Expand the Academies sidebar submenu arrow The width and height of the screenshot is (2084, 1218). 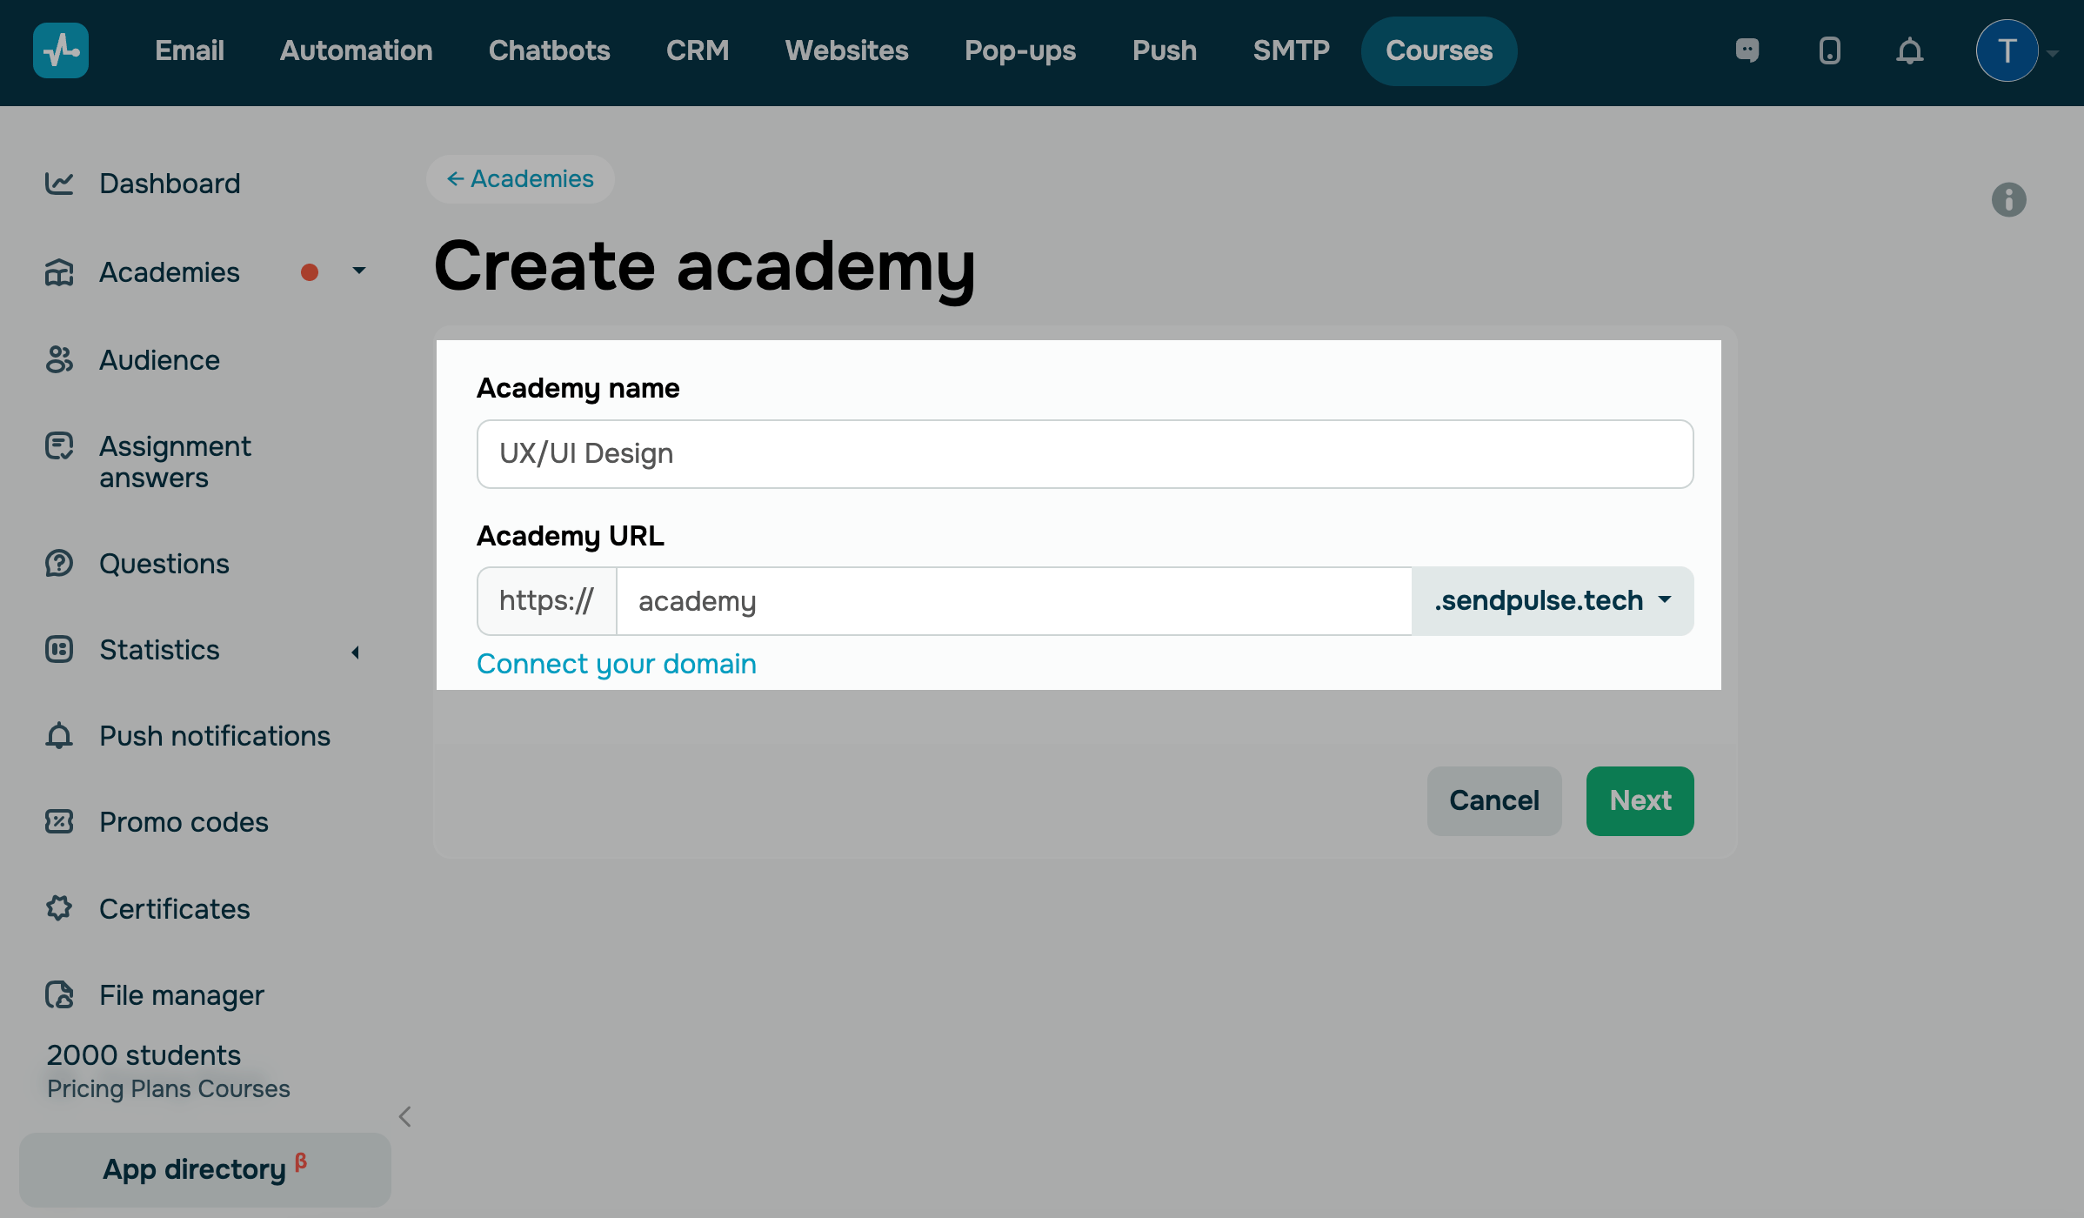358,271
